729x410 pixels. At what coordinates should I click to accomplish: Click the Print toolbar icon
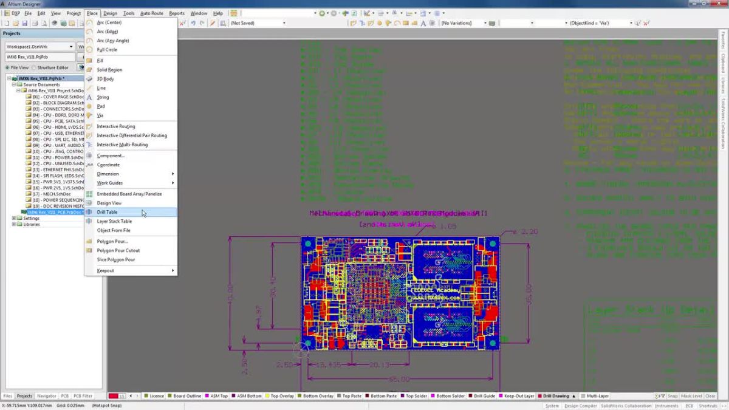(x=35, y=22)
